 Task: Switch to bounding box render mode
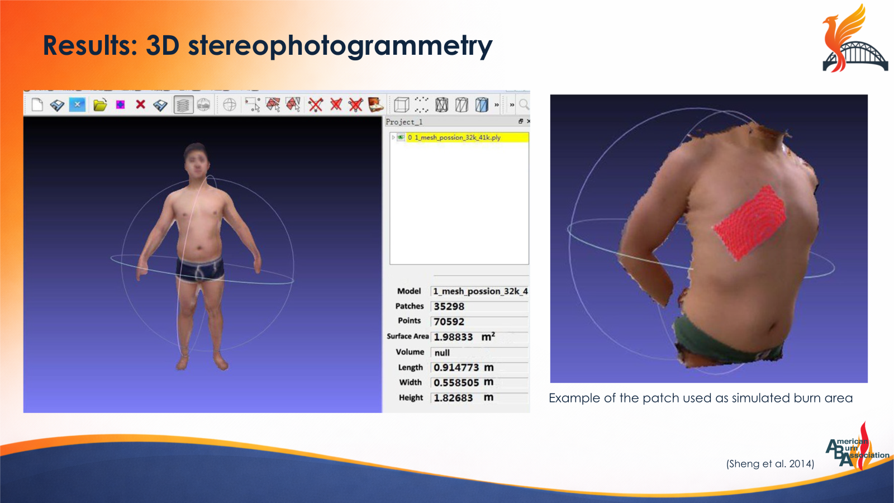401,105
